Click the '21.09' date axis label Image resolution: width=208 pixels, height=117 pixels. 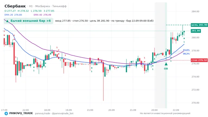tap(133, 110)
